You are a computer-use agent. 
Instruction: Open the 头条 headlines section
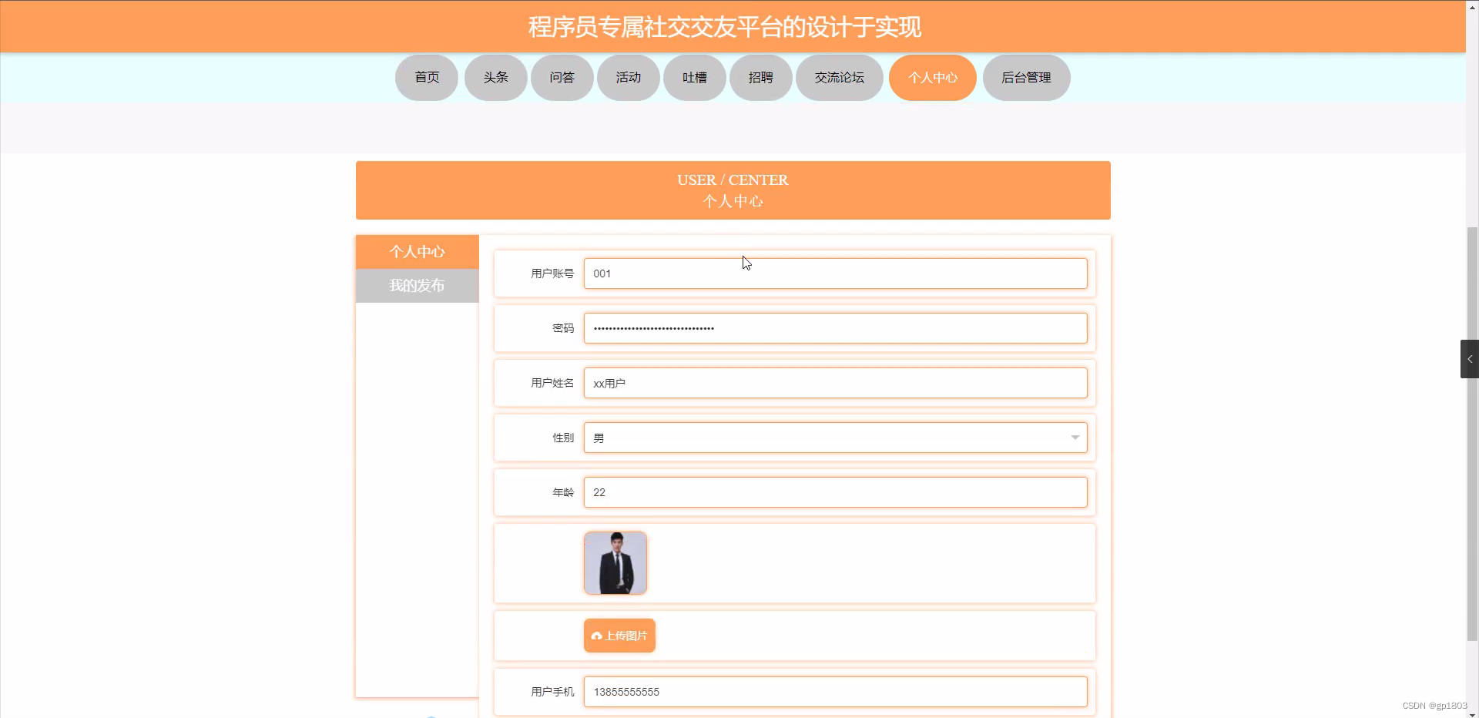click(x=495, y=77)
